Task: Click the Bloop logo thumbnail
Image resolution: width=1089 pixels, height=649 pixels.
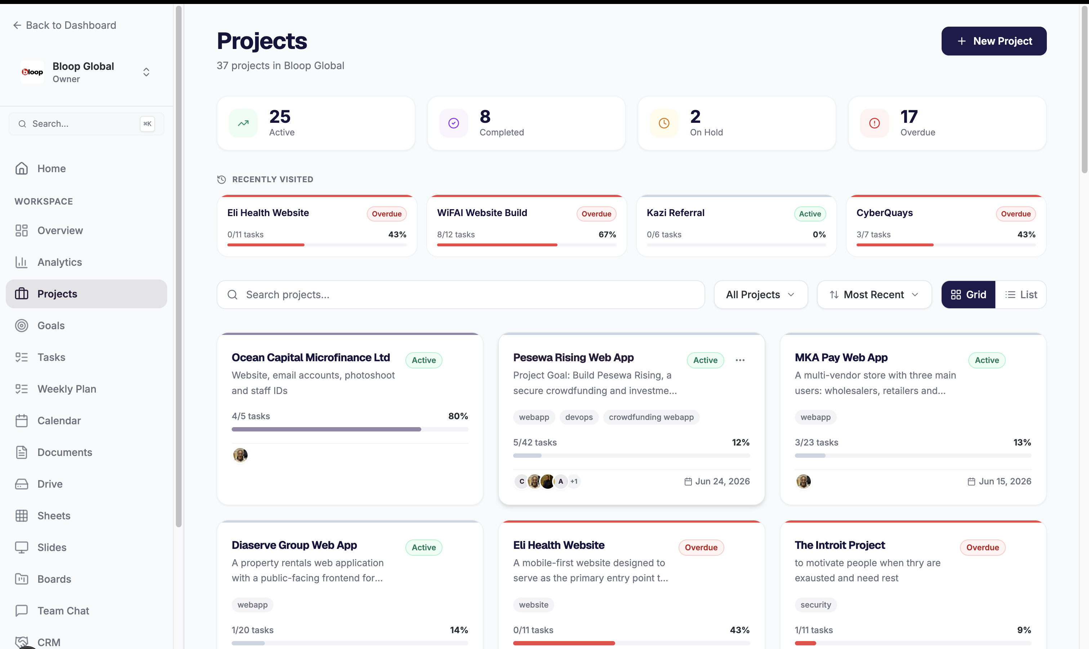Action: [32, 72]
